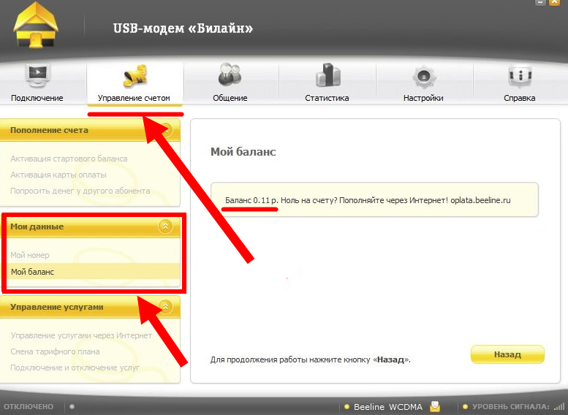Switch to the Подключение tab label
This screenshot has height=415, width=568.
coord(37,98)
